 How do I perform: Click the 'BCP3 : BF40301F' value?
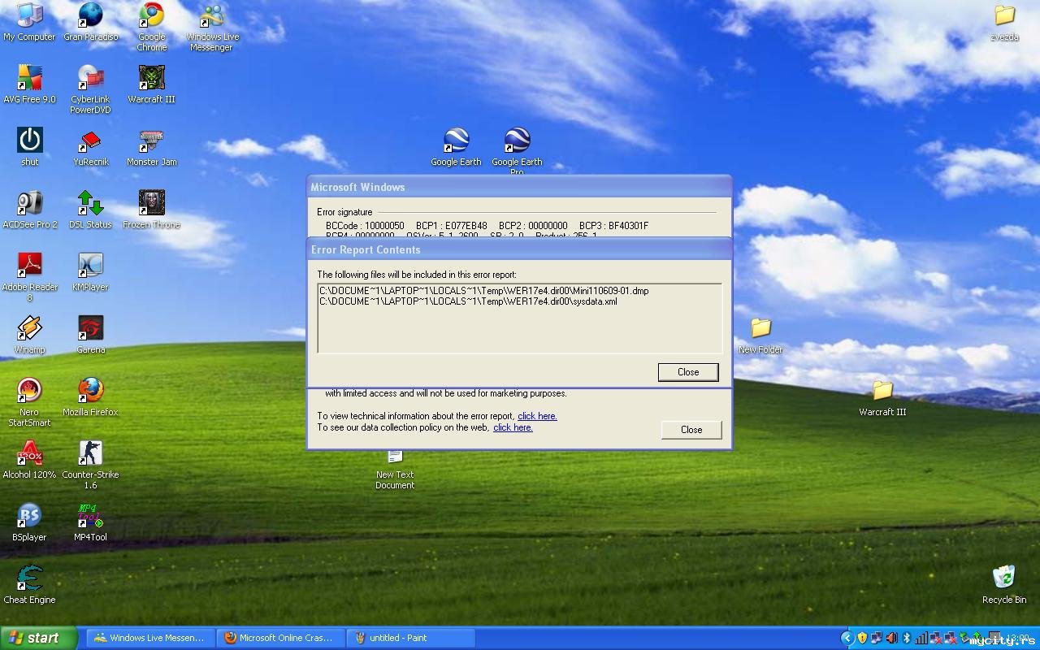click(613, 226)
